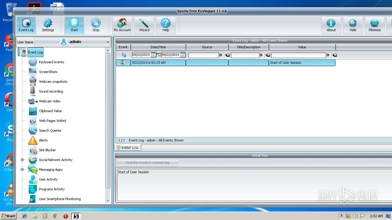Open Site Blocker category
This screenshot has width=392, height=220.
[x=47, y=150]
